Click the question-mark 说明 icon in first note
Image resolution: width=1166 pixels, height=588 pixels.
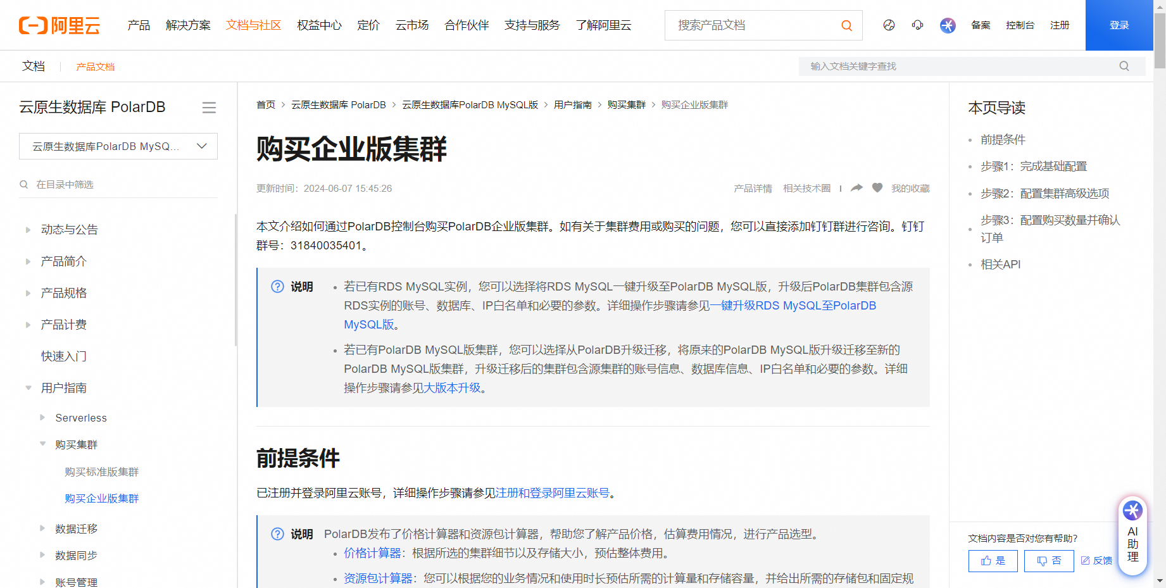(277, 287)
